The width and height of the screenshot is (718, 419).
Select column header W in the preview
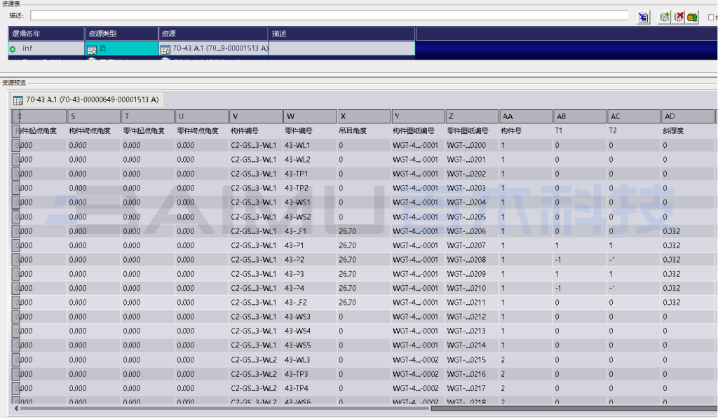tap(309, 116)
